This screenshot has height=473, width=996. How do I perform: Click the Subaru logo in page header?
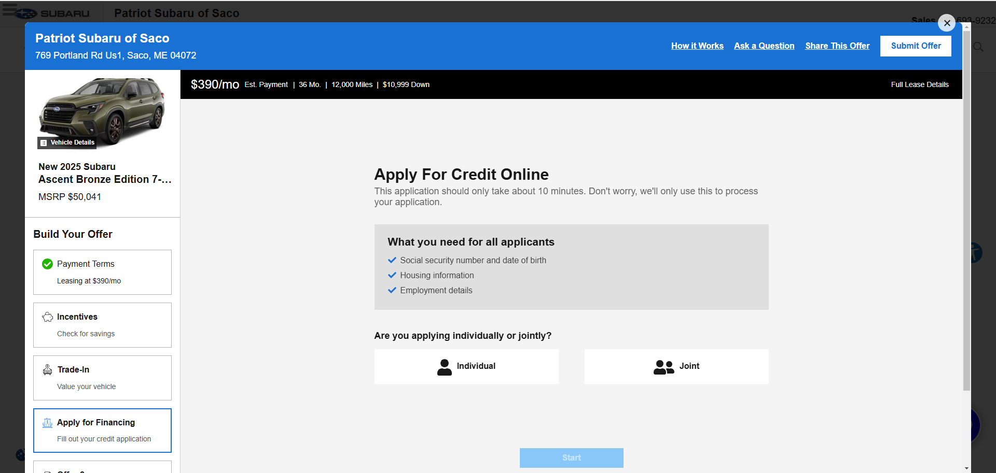pos(52,13)
